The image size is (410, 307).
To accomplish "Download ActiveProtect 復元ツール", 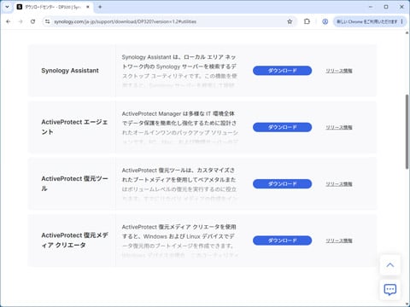I will (x=282, y=184).
